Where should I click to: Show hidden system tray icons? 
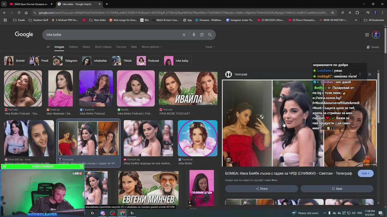325,213
